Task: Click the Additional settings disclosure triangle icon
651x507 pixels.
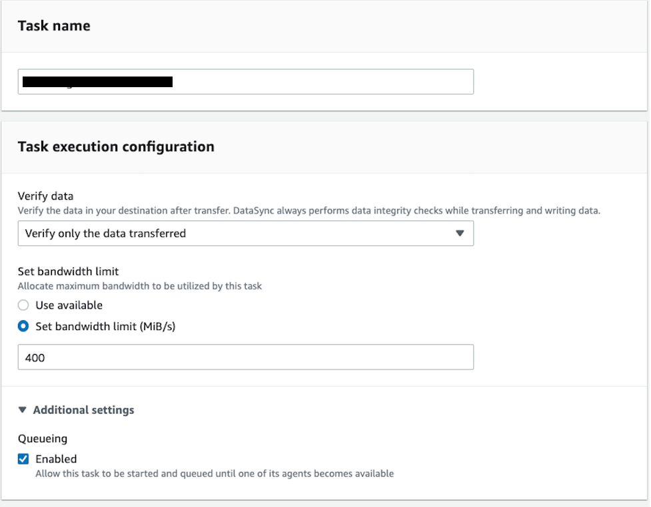Action: click(21, 410)
